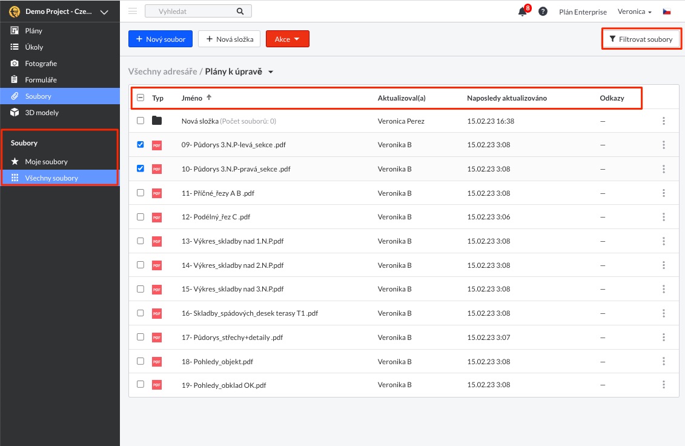Open the notifications bell icon
The image size is (685, 446).
(522, 12)
